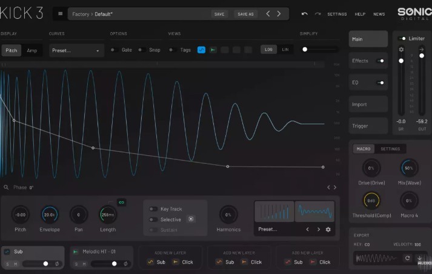Open the hamburger preset menu

click(x=61, y=14)
